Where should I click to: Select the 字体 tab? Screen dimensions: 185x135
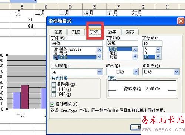click(x=94, y=32)
